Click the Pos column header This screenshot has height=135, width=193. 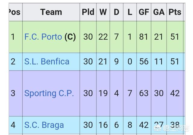(14, 12)
